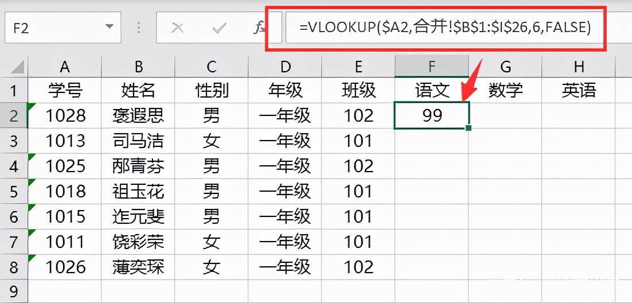Click the 英语 header cell
Viewport: 632px width, 303px height.
[x=579, y=90]
